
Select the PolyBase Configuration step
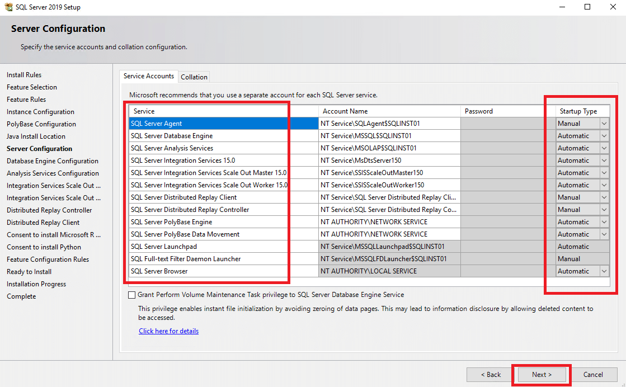41,125
